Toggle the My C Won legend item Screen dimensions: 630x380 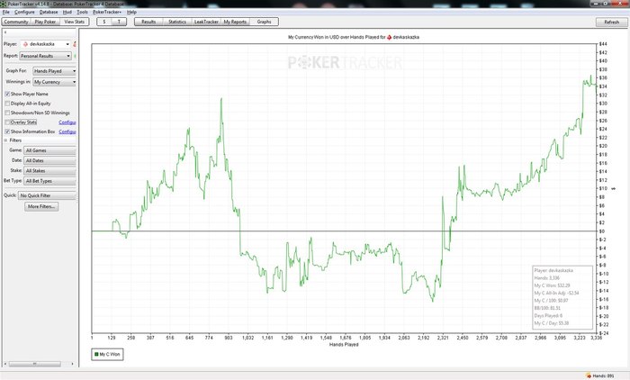point(107,354)
